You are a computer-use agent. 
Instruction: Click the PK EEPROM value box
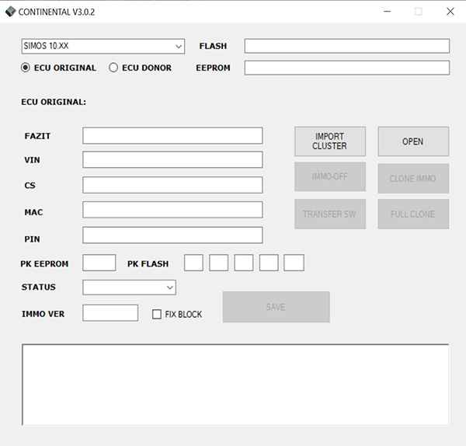(x=99, y=263)
